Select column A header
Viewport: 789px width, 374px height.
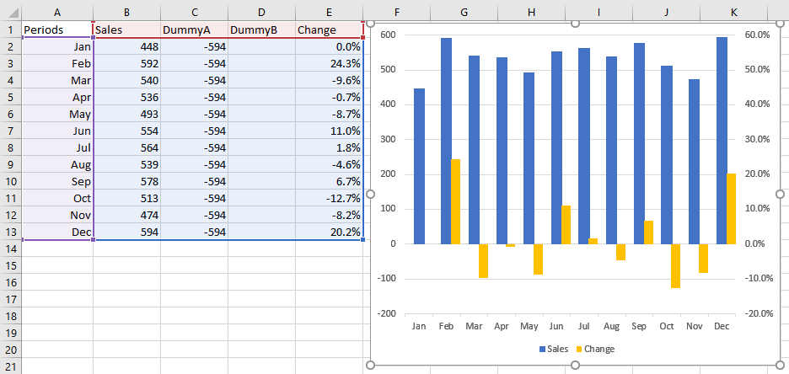tap(57, 11)
